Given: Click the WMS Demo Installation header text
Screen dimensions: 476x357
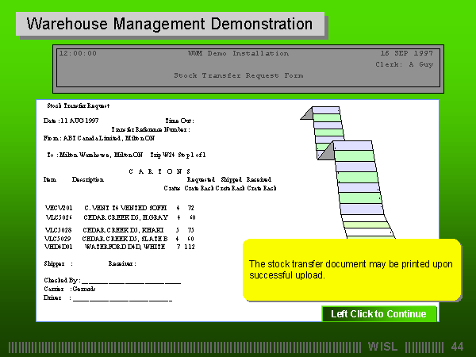Looking at the screenshot, I should tap(238, 53).
